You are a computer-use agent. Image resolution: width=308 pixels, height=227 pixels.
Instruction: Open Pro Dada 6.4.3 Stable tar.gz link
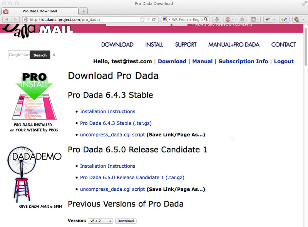tap(115, 123)
